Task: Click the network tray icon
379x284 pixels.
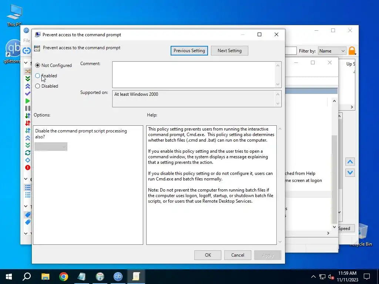Action: click(322, 277)
